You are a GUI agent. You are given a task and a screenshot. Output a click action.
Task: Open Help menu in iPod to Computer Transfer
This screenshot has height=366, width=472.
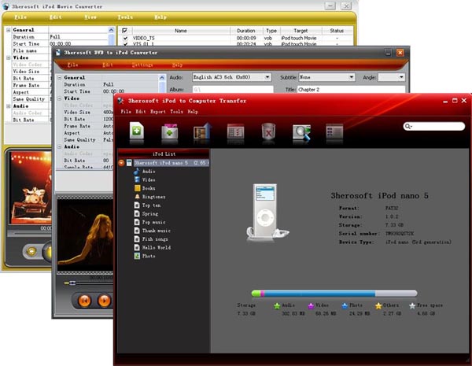[193, 112]
